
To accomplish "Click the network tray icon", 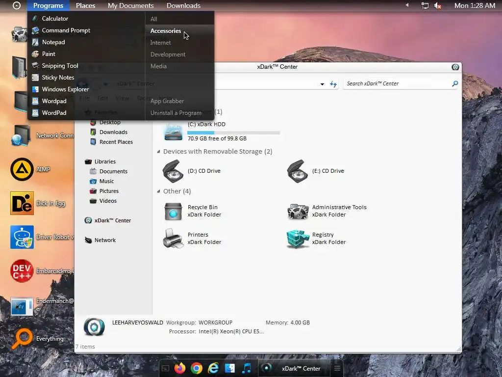I will [425, 5].
